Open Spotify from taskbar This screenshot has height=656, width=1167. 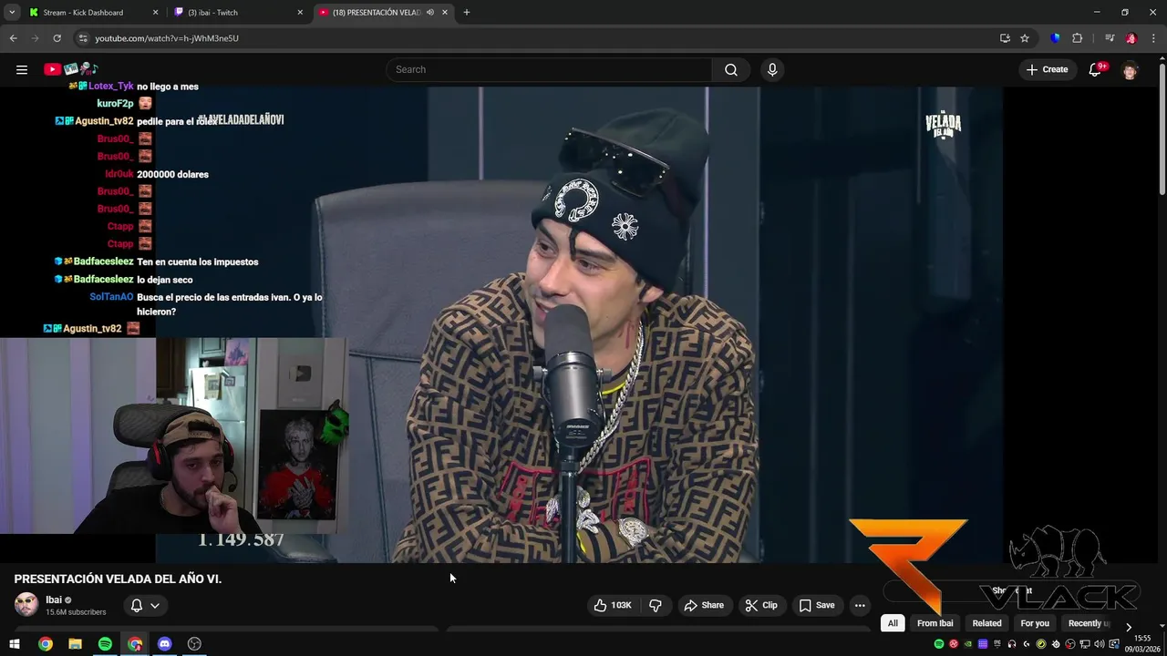point(105,644)
